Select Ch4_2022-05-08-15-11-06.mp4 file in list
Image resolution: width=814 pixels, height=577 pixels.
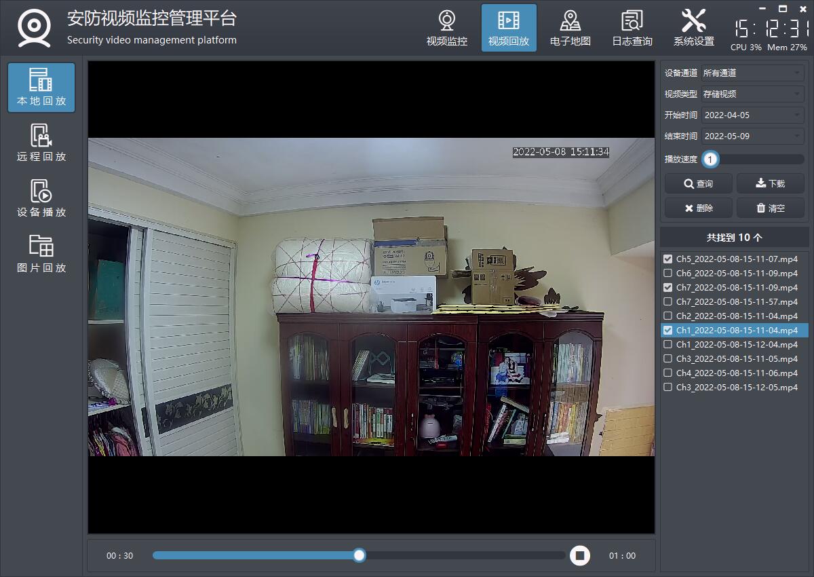737,373
